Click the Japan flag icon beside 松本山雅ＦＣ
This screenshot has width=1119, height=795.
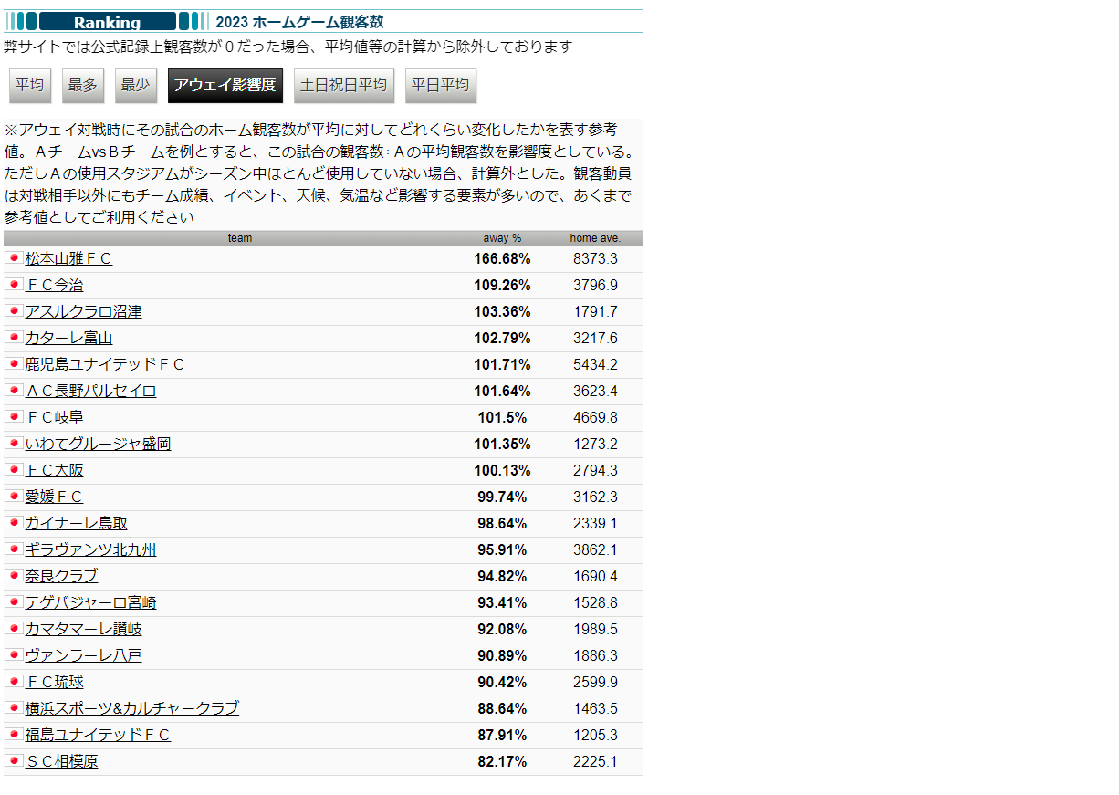pyautogui.click(x=14, y=258)
